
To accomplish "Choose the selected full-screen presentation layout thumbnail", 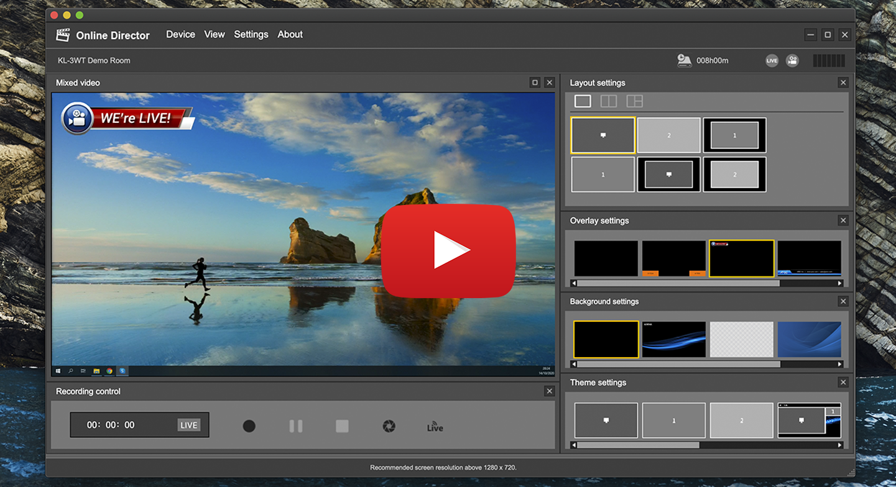I will (603, 135).
